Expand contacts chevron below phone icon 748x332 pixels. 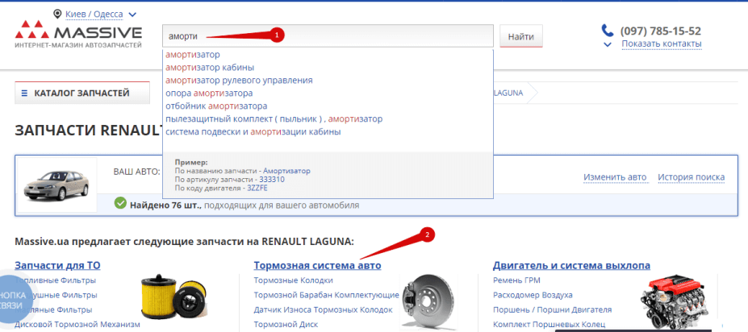coord(608,45)
